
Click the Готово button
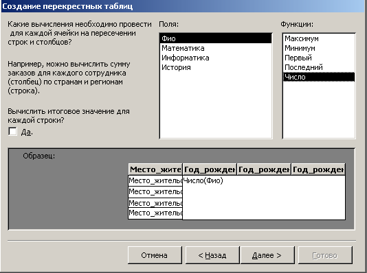click(325, 255)
